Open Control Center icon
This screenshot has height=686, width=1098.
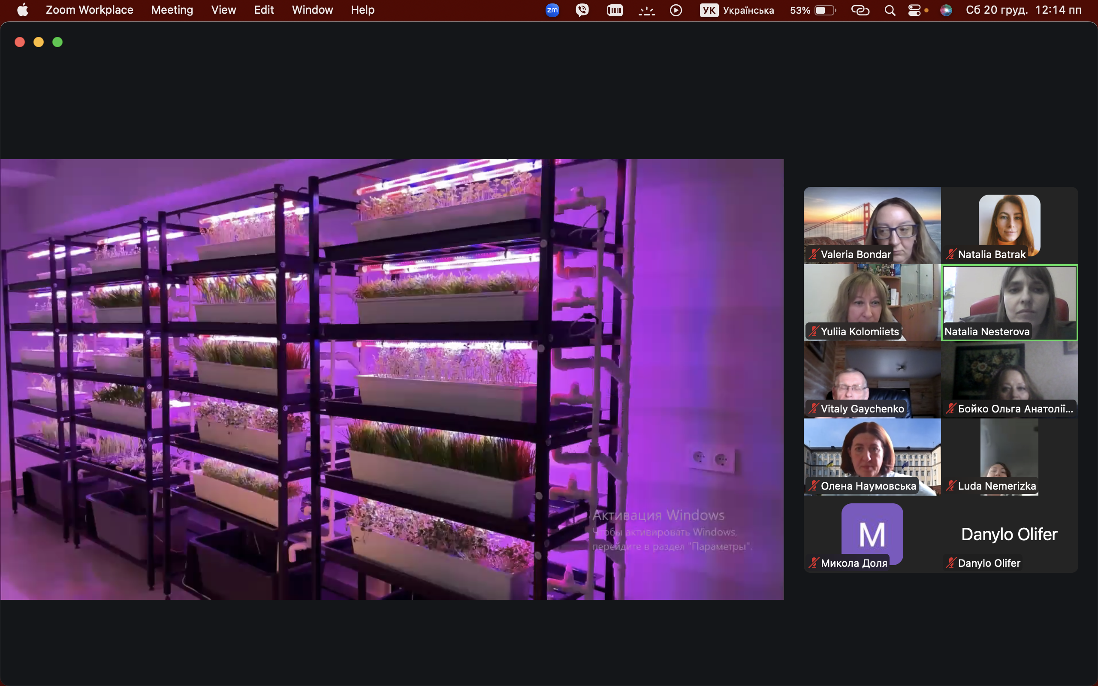tap(914, 10)
